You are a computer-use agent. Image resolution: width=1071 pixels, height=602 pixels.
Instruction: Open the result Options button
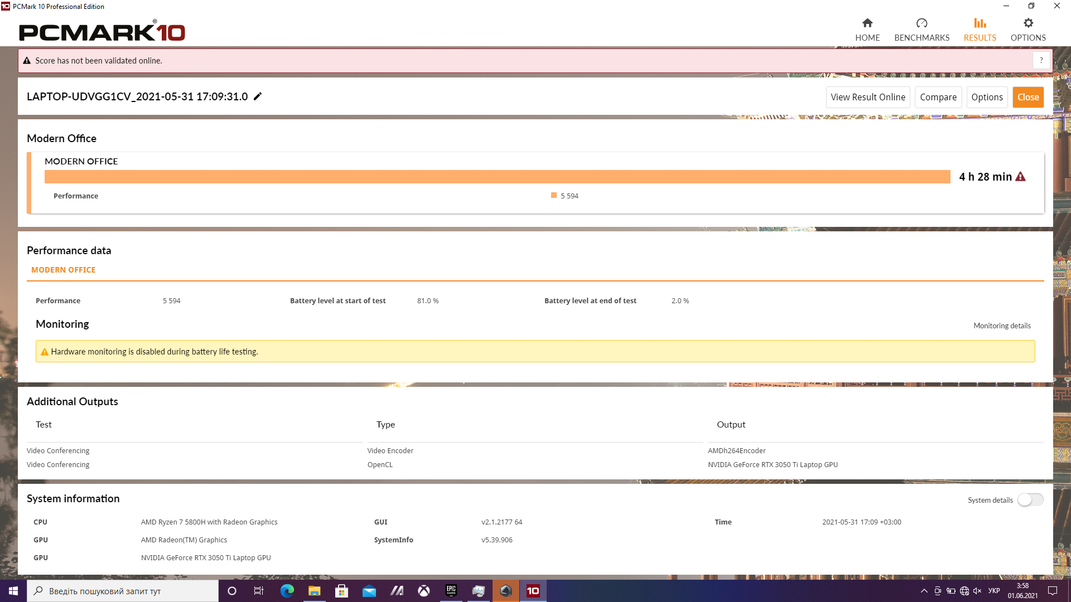[x=987, y=97]
